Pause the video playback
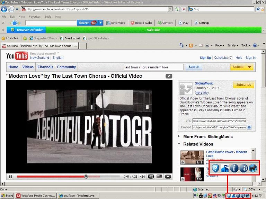 10,177
